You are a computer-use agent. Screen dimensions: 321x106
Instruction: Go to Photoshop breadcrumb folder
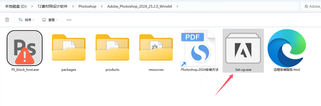point(87,6)
